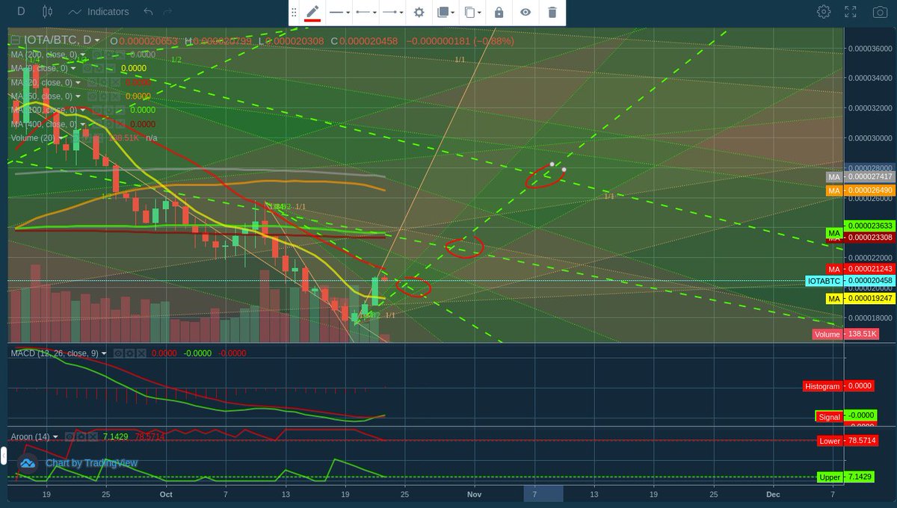Click the gray MA 0.000027417 price label

coord(860,177)
